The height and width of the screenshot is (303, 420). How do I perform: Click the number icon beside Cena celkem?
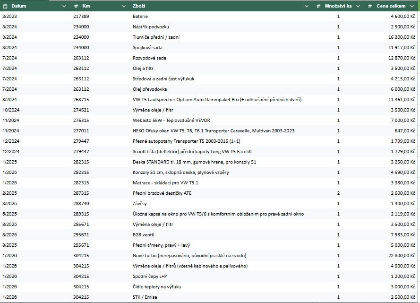(x=370, y=6)
